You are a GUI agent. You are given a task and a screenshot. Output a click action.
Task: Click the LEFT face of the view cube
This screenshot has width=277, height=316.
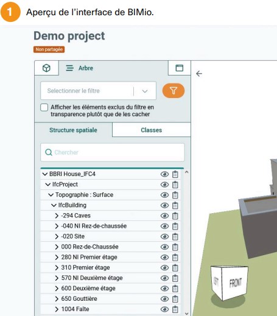click(x=217, y=282)
